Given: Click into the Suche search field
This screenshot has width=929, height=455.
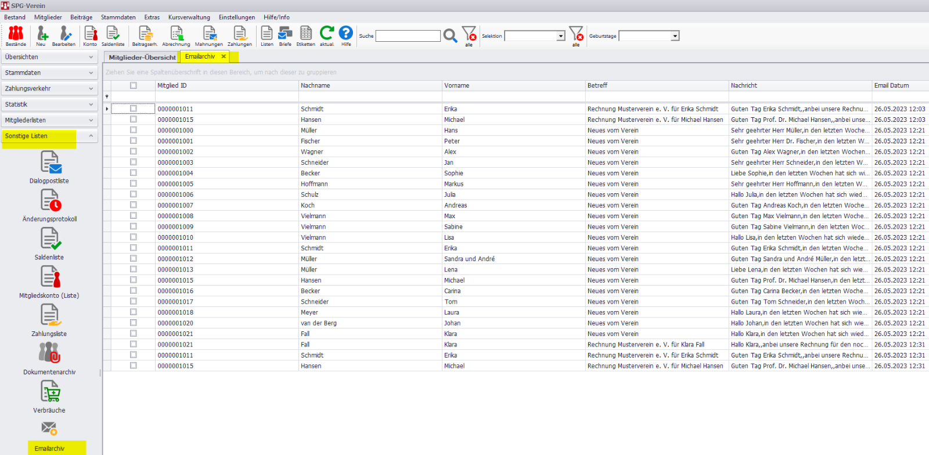Looking at the screenshot, I should coord(408,36).
